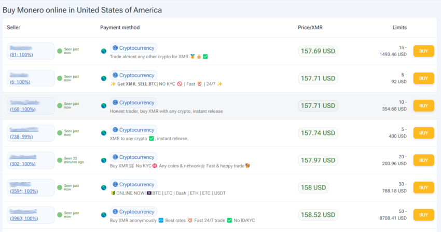Click the globe icon in the 'Honest trader' offer row
The width and height of the screenshot is (441, 232).
(x=104, y=106)
